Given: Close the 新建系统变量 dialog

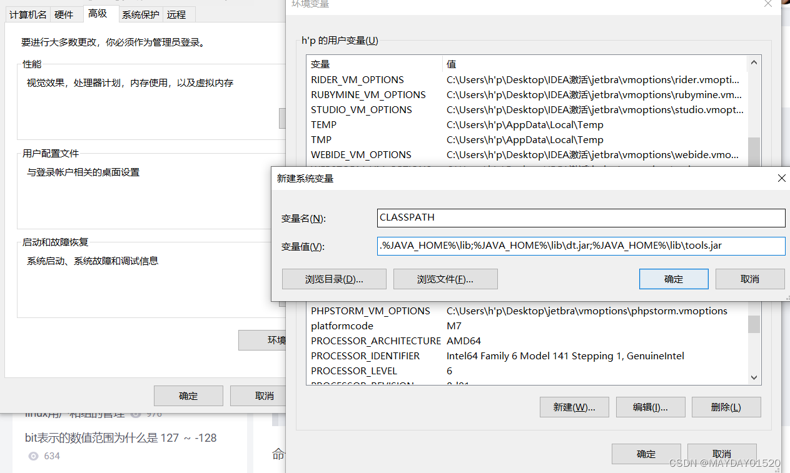Looking at the screenshot, I should (781, 179).
